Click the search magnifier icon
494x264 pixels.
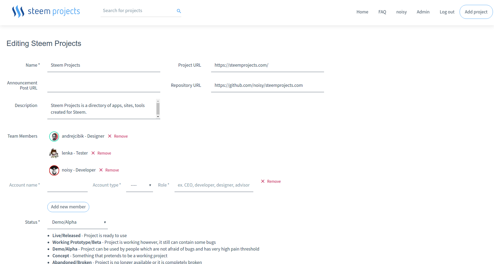[x=179, y=11]
